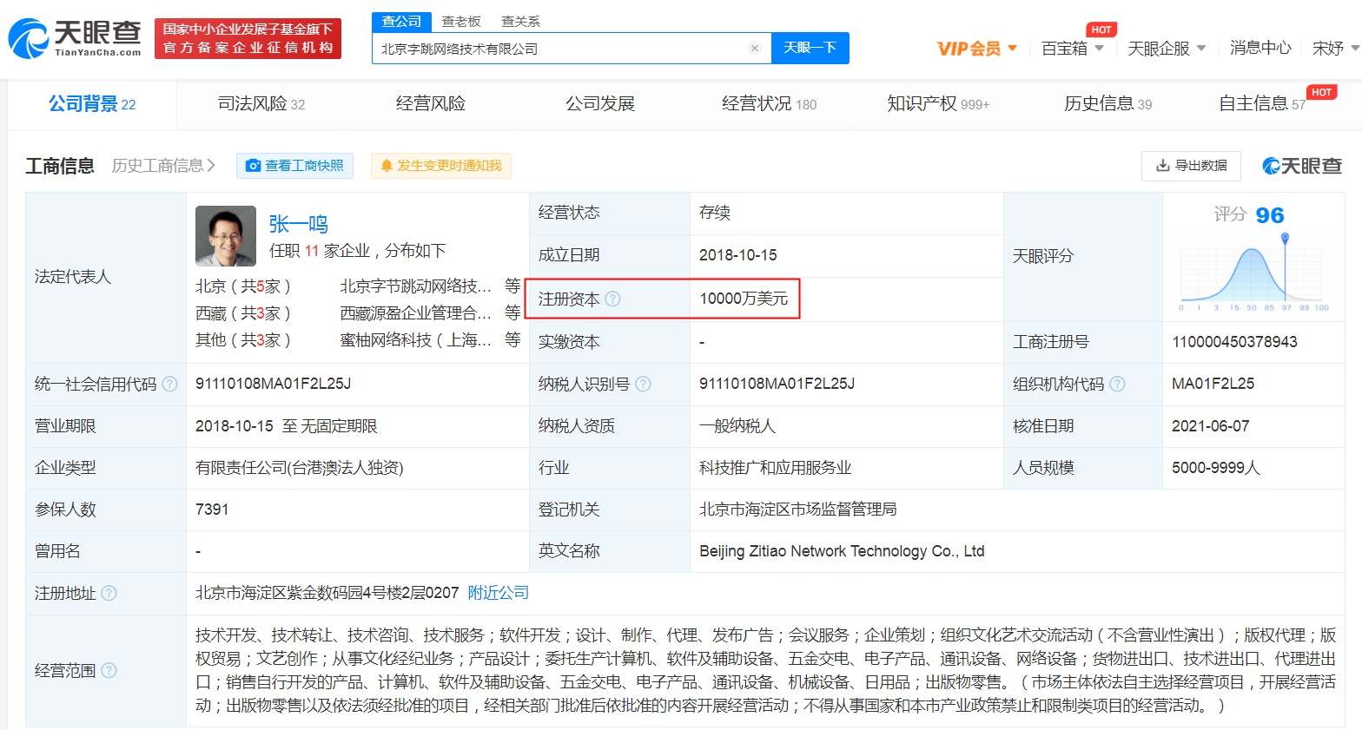This screenshot has height=730, width=1362.
Task: Click the 导出数据 export button
Action: (1191, 166)
